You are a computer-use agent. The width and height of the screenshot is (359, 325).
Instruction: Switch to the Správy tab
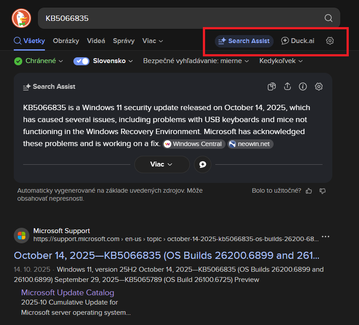(124, 41)
